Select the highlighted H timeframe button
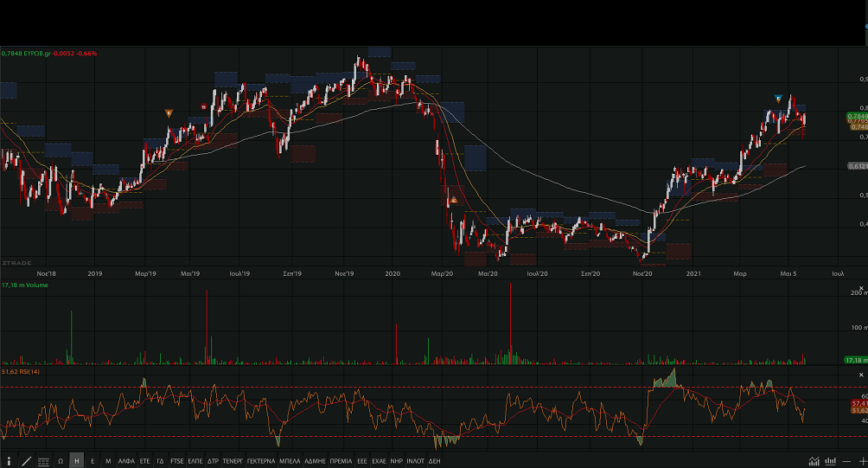The width and height of the screenshot is (868, 468). 77,461
